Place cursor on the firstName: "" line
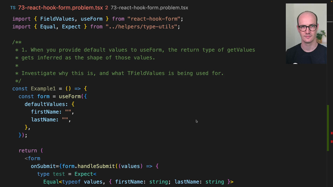The height and width of the screenshot is (187, 333). point(52,112)
